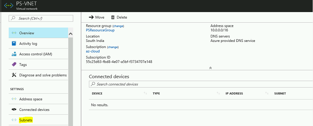Viewport: 313px width, 126px height.
Task: Click the Delete button
Action: (119, 17)
